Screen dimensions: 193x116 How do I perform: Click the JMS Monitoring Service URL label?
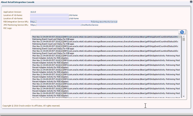click(x=16, y=25)
